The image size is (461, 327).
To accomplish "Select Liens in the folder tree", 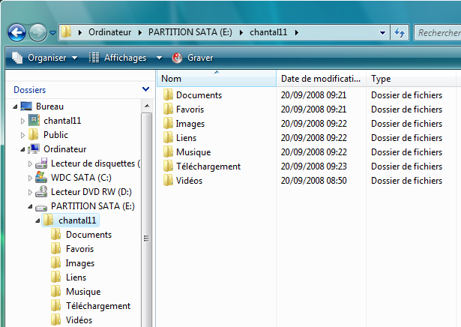I will click(x=76, y=277).
